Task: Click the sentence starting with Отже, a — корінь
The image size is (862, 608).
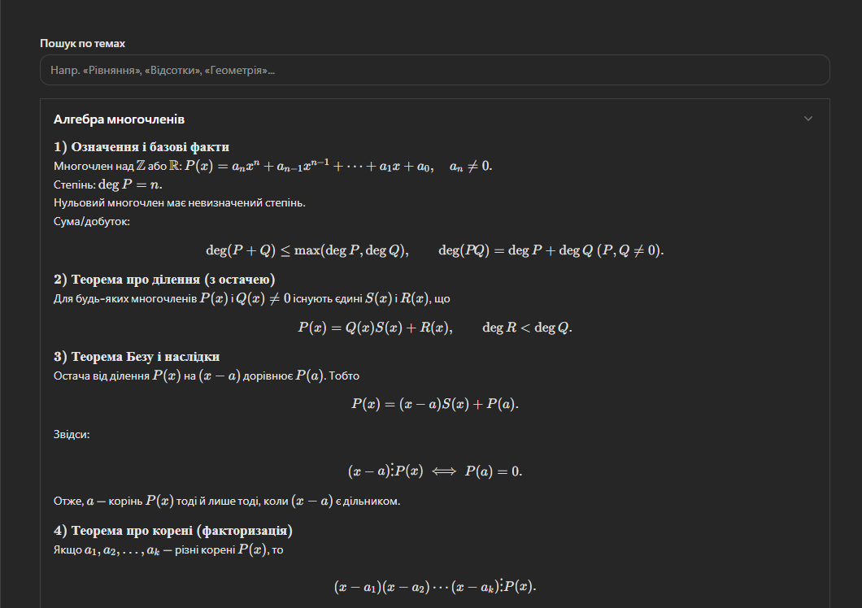Action: (227, 502)
